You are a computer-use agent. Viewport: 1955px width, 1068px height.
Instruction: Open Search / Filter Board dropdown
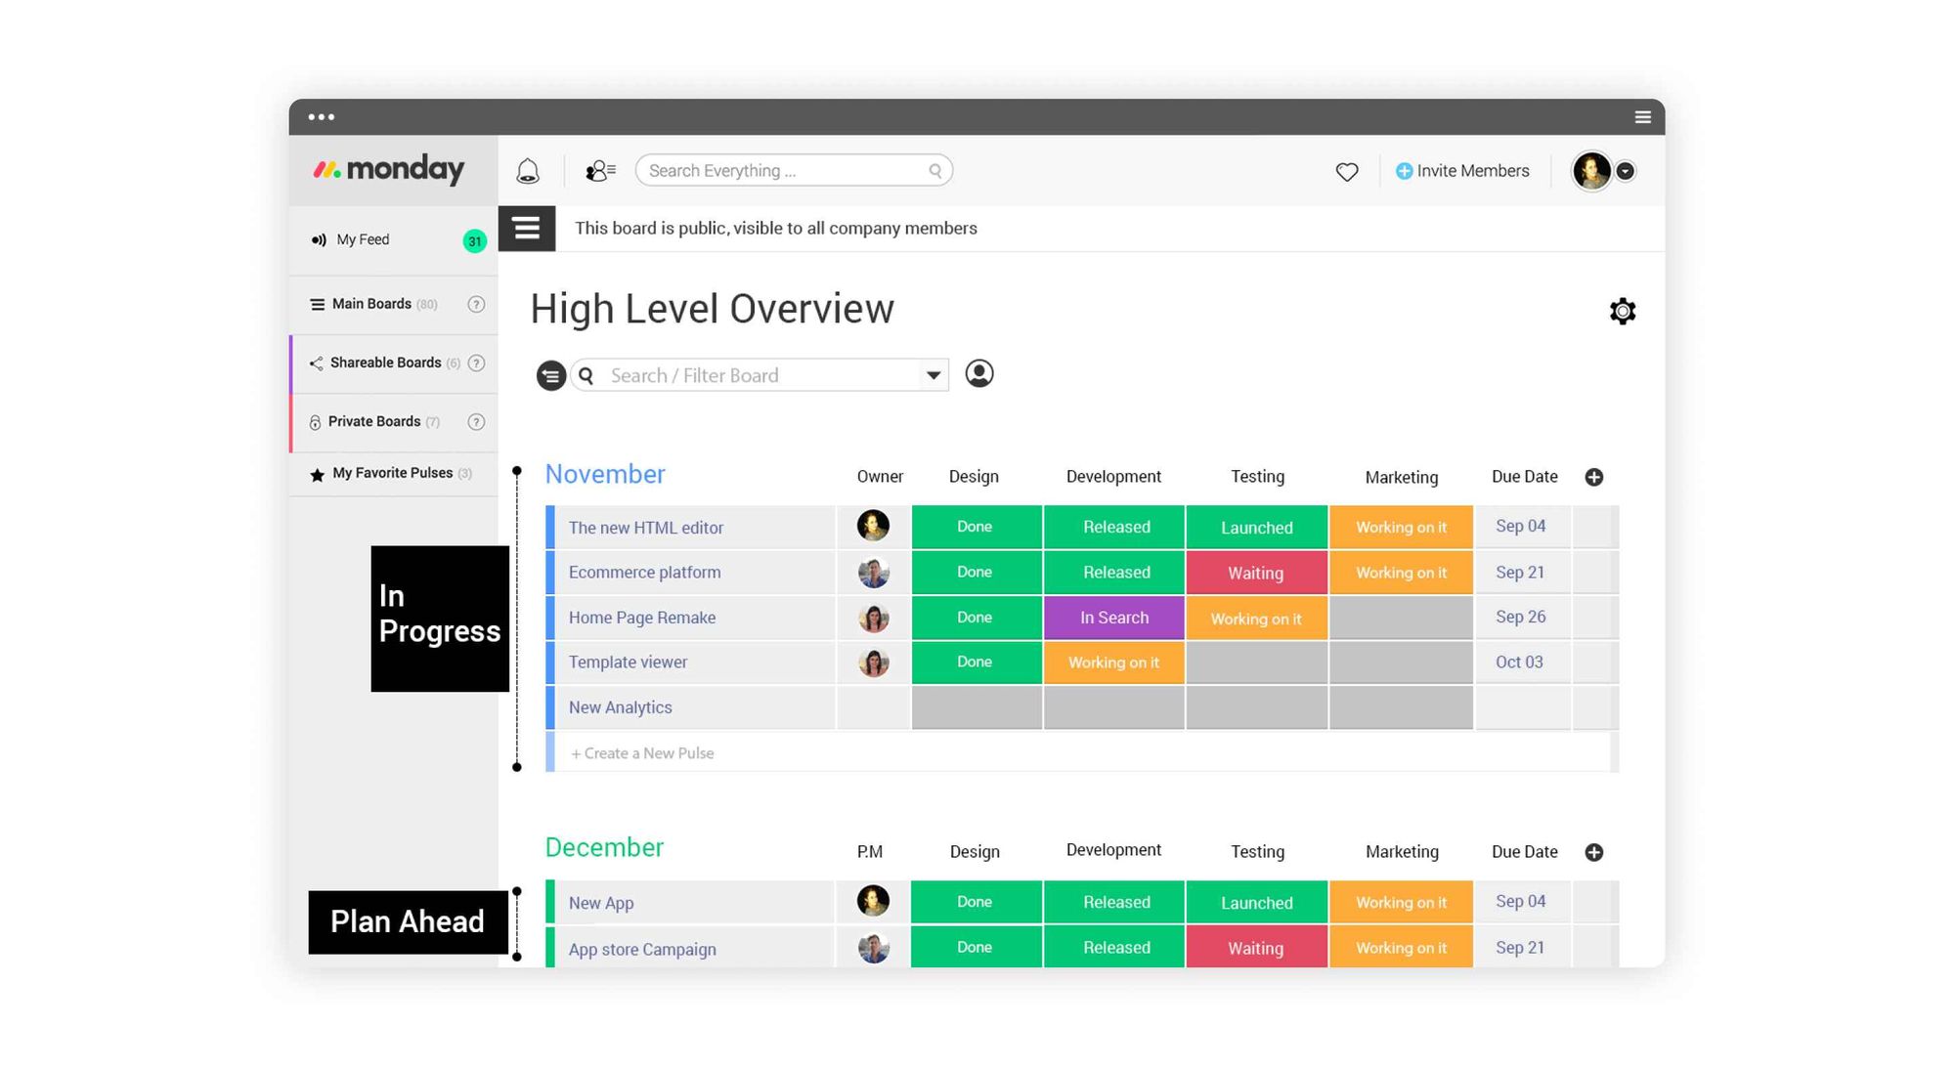[934, 375]
